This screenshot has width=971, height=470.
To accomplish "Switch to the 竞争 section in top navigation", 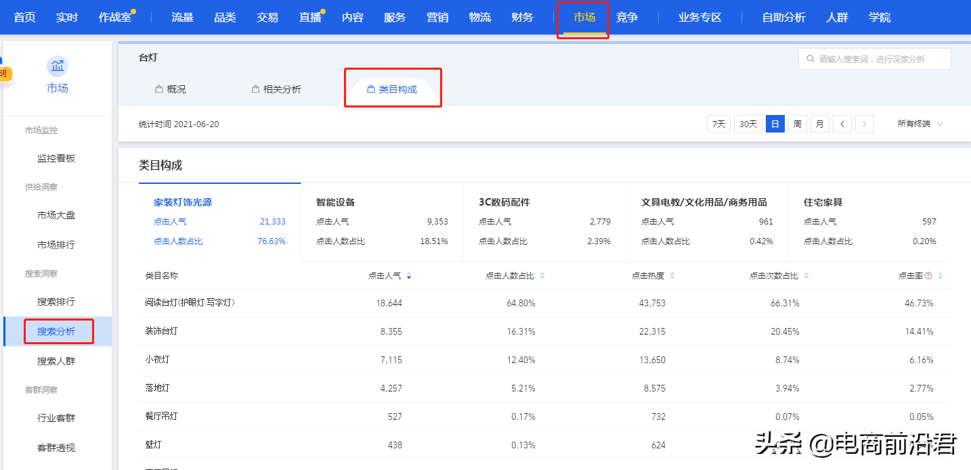I will click(627, 17).
